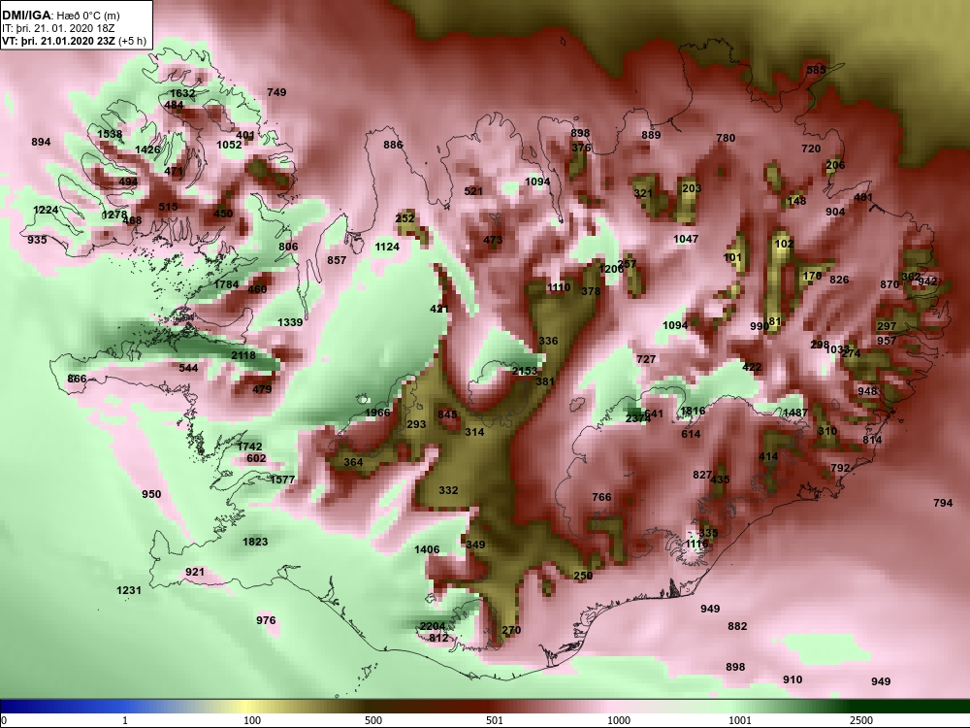Select the map value 910
970x728 pixels.
coord(792,679)
